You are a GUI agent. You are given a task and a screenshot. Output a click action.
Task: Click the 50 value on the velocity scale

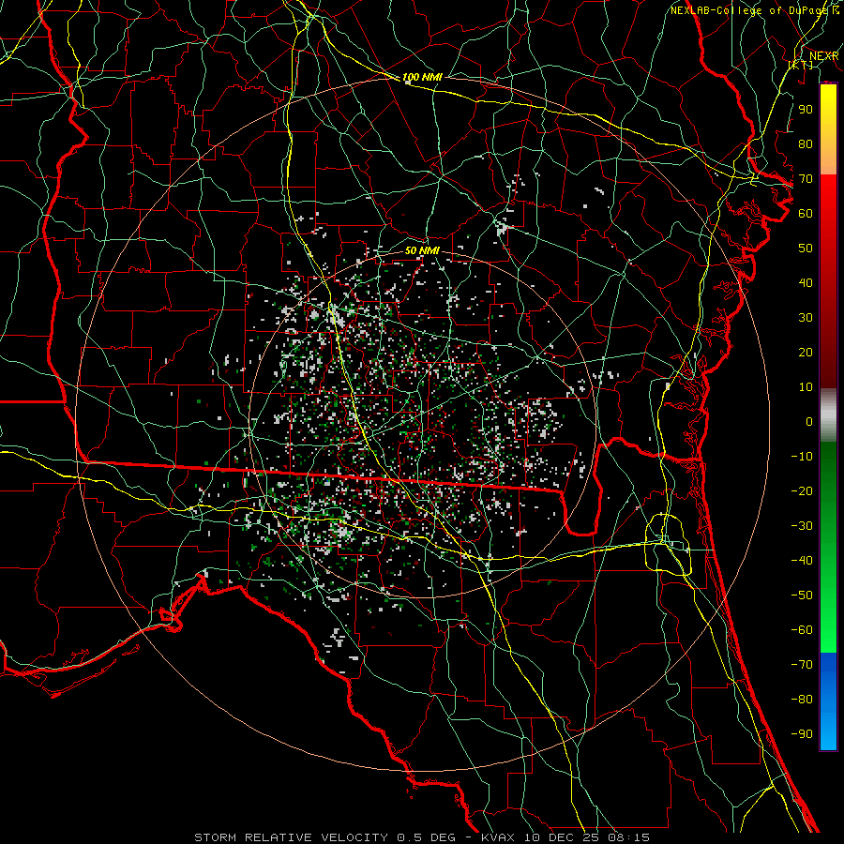pos(806,249)
